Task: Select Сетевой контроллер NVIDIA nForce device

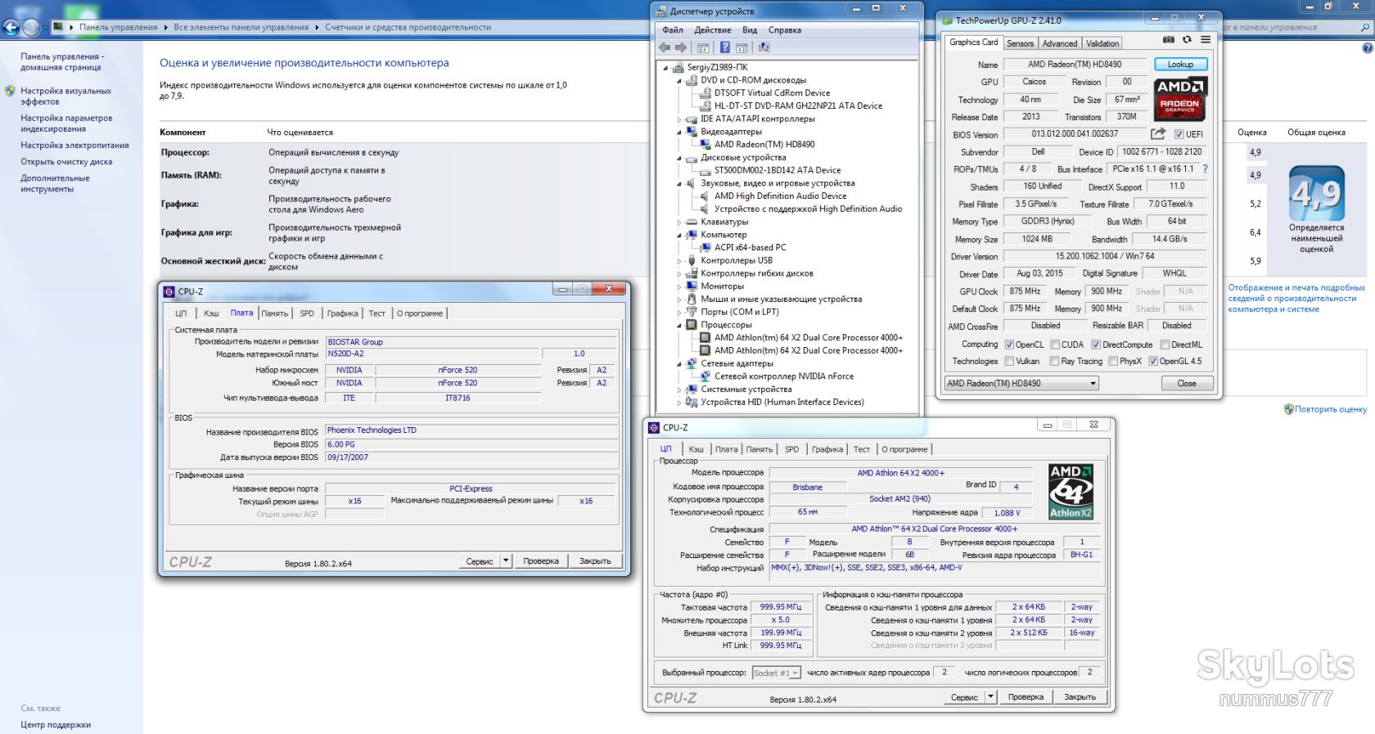Action: (x=784, y=376)
